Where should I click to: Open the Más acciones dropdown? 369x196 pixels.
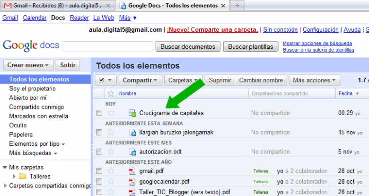click(x=315, y=80)
